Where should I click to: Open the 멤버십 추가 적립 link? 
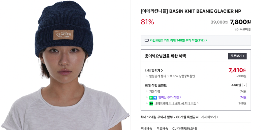click(x=169, y=97)
